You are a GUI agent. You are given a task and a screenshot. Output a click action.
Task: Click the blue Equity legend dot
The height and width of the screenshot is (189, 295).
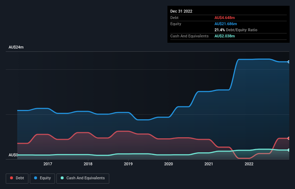click(36, 178)
